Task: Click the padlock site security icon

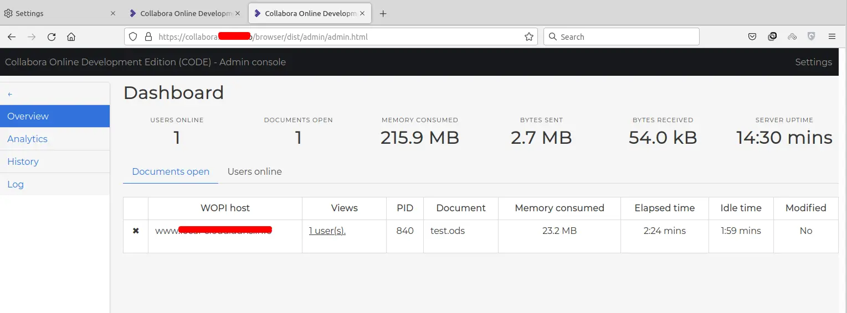Action: tap(148, 37)
